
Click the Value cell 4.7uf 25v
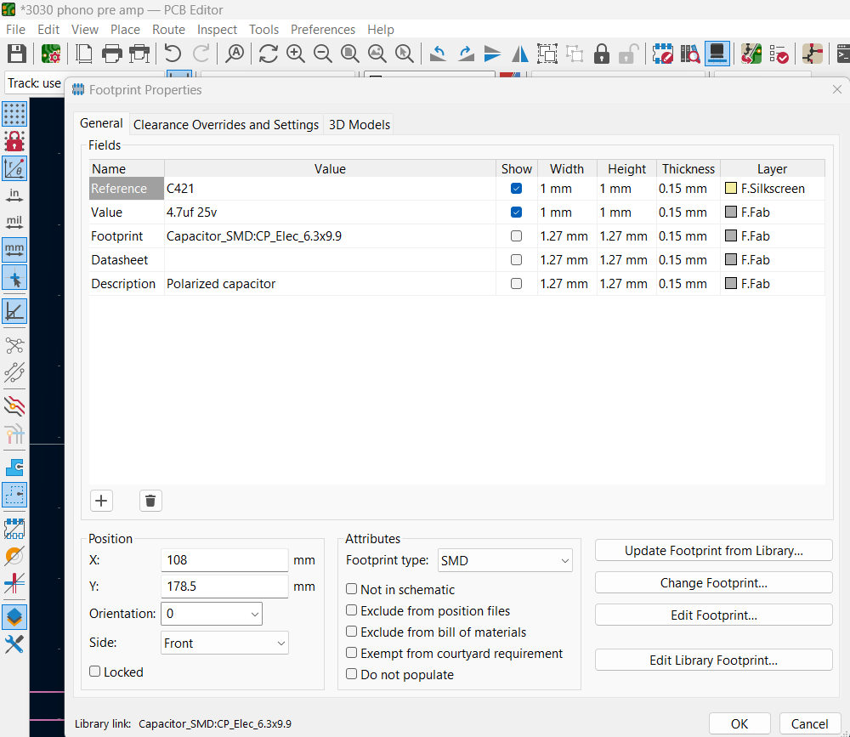(x=330, y=212)
